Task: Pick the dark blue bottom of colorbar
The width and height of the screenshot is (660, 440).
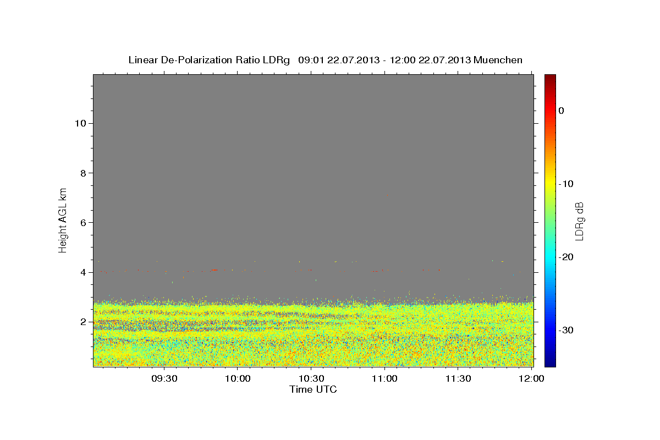Action: (550, 361)
